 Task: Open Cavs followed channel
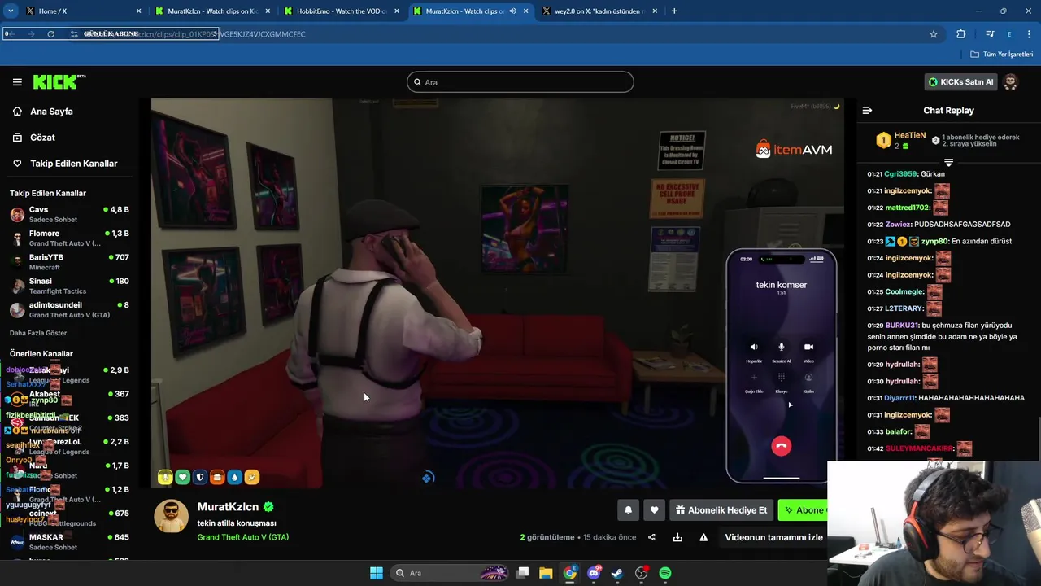click(69, 214)
